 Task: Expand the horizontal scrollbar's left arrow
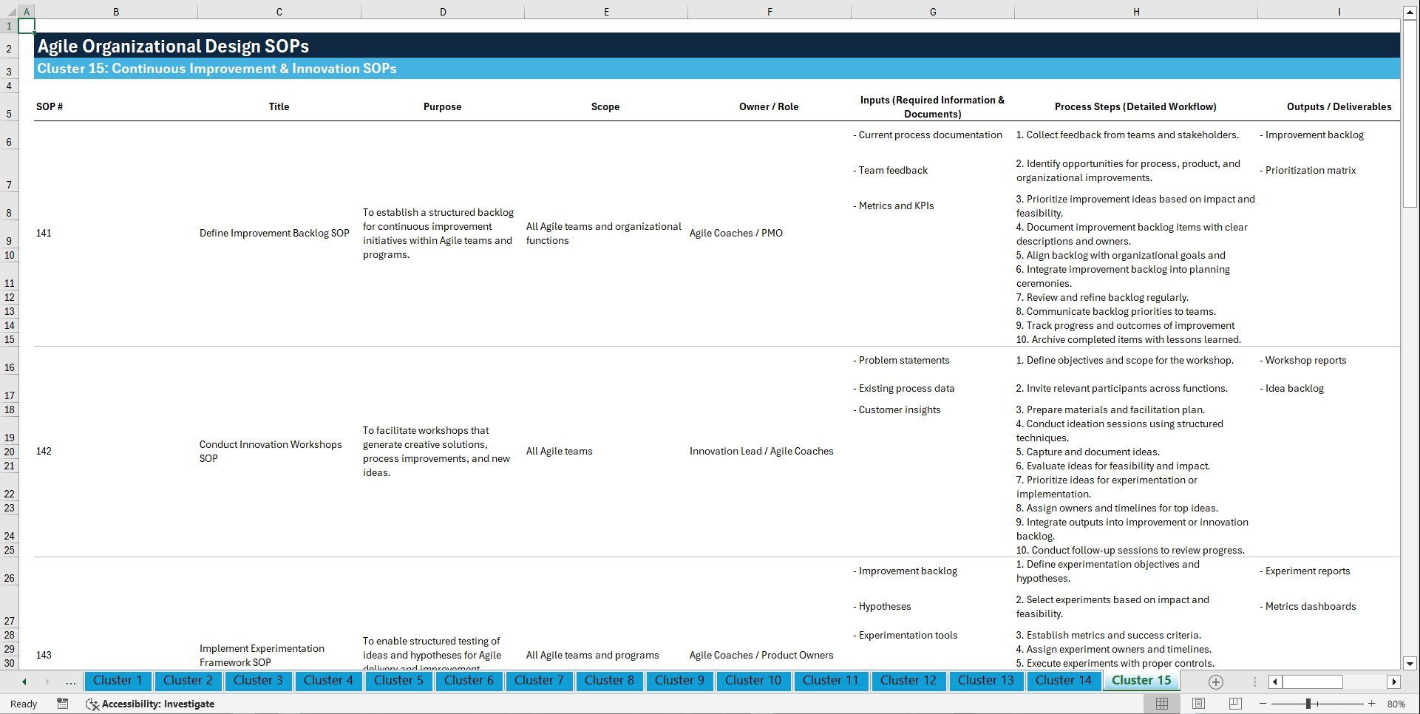[1274, 681]
